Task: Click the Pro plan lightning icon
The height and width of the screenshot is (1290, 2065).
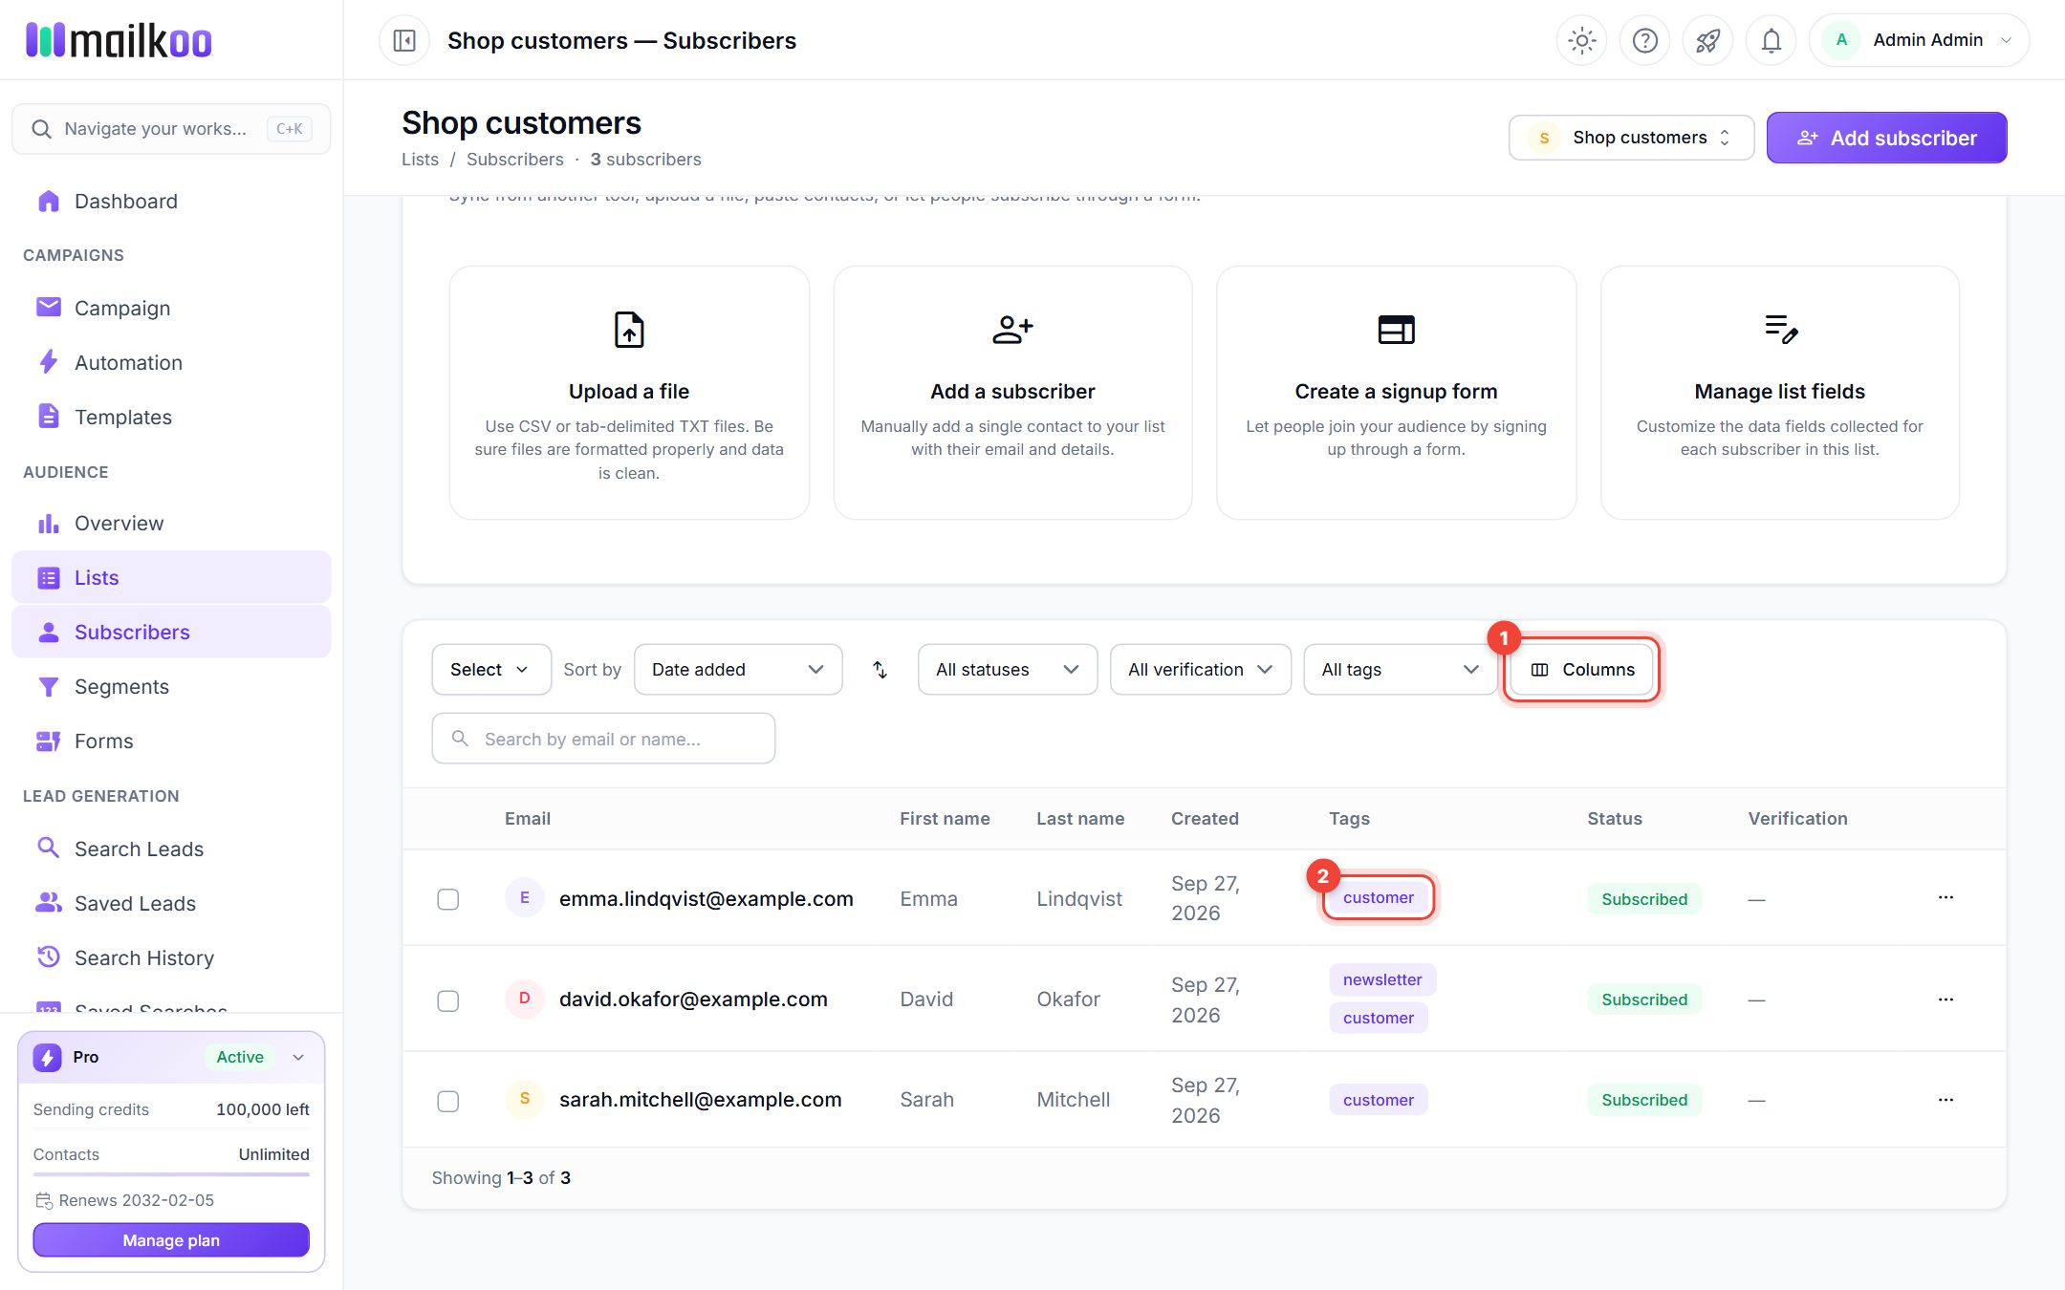Action: [x=48, y=1058]
